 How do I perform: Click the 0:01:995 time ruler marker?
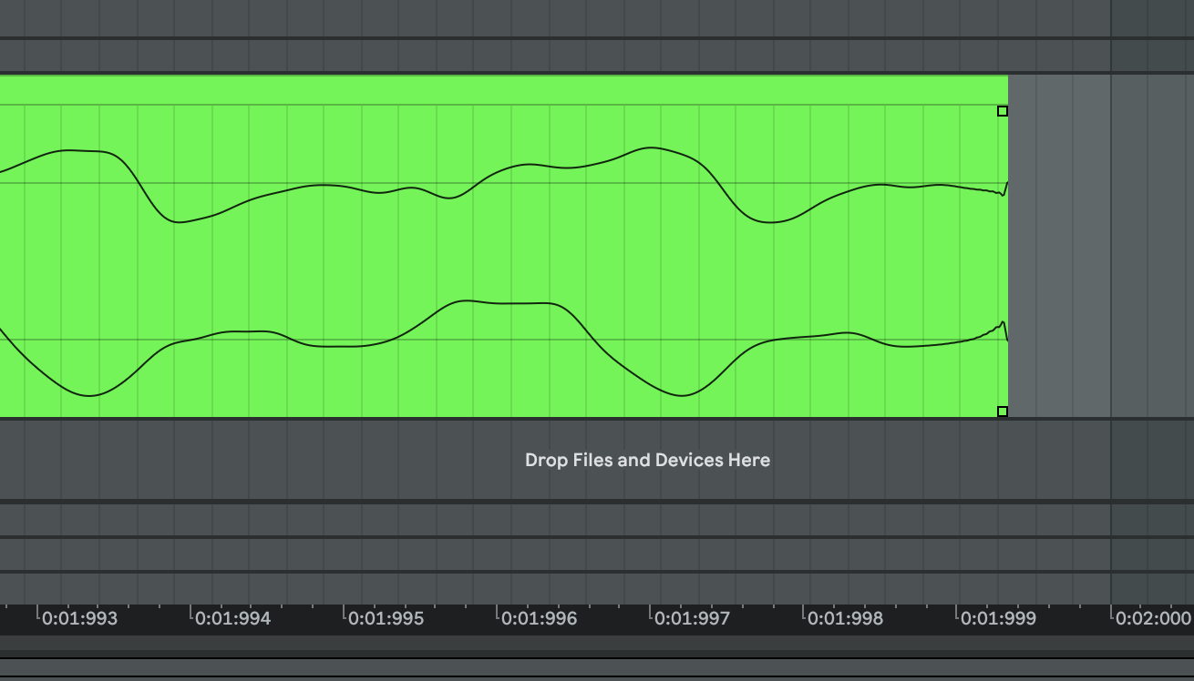click(386, 618)
